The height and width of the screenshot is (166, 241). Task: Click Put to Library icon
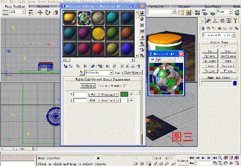click(100, 66)
